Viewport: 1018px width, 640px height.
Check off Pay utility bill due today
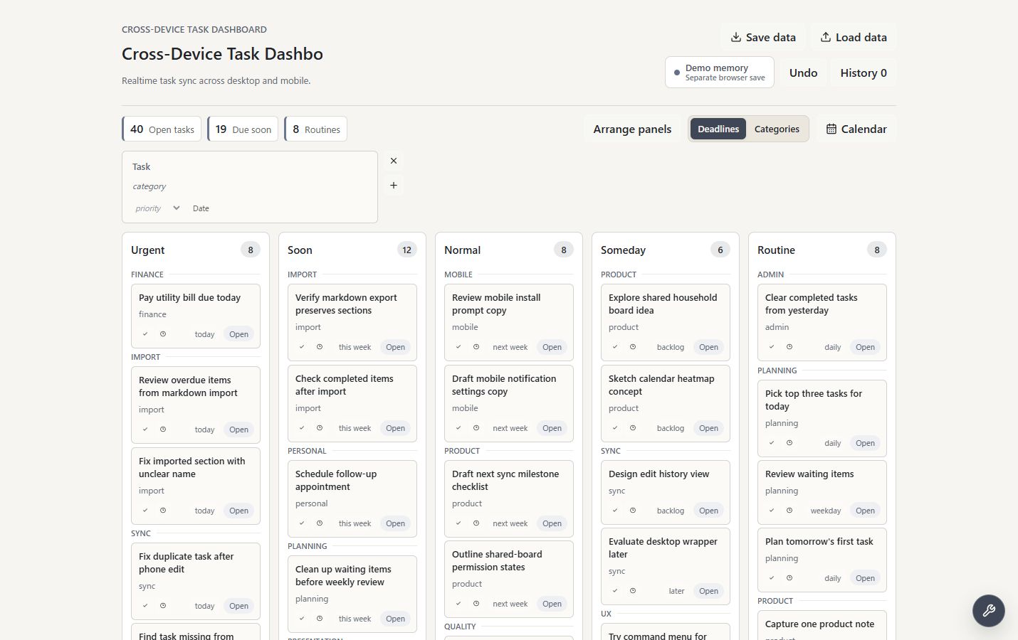[145, 334]
